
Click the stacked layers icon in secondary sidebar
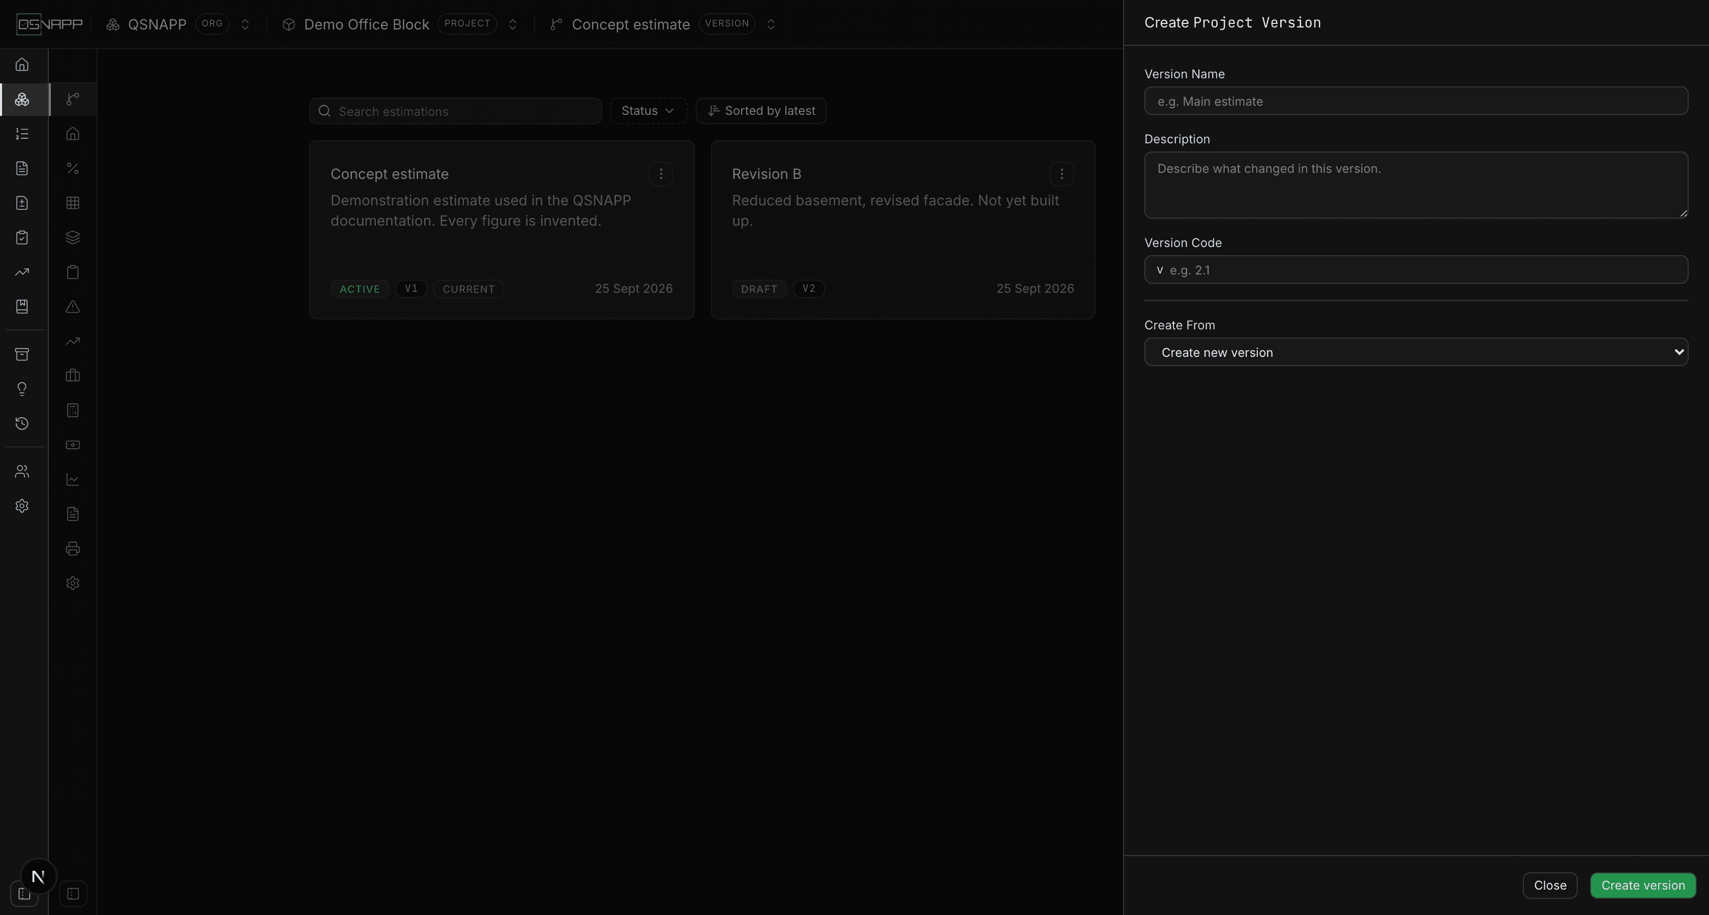73,237
